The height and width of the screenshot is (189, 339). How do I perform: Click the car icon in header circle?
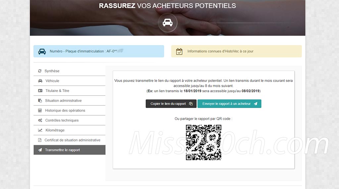coord(168,22)
